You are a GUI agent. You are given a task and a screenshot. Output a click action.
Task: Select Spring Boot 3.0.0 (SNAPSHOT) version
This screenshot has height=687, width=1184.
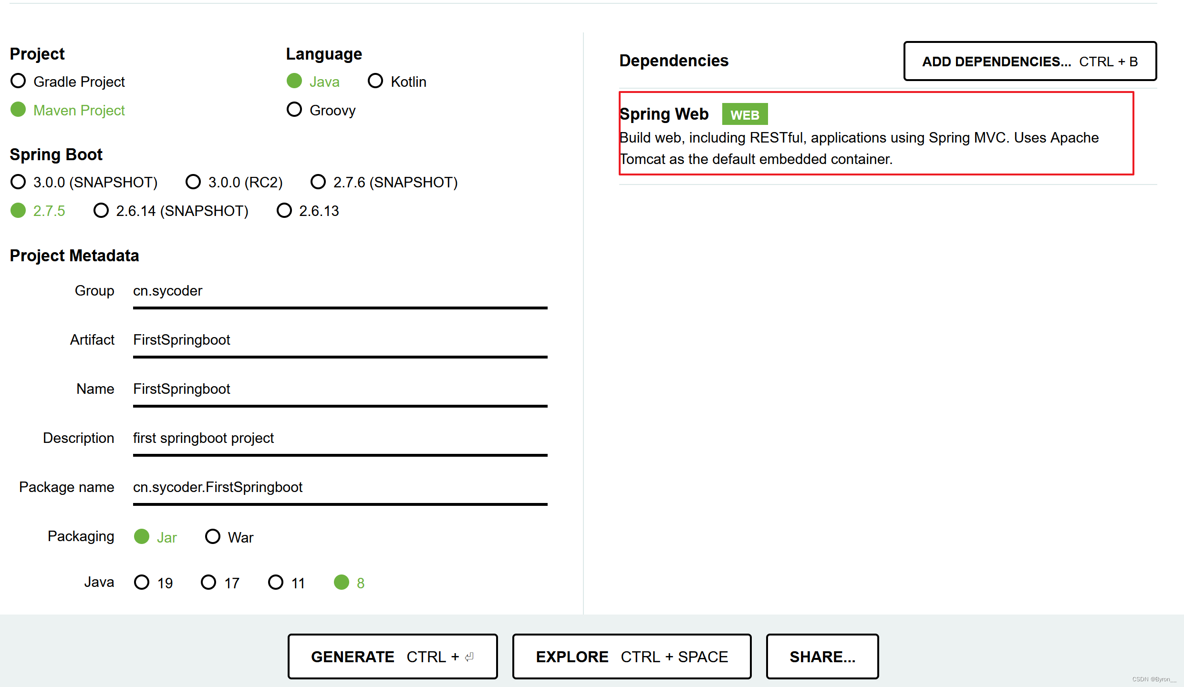click(84, 182)
